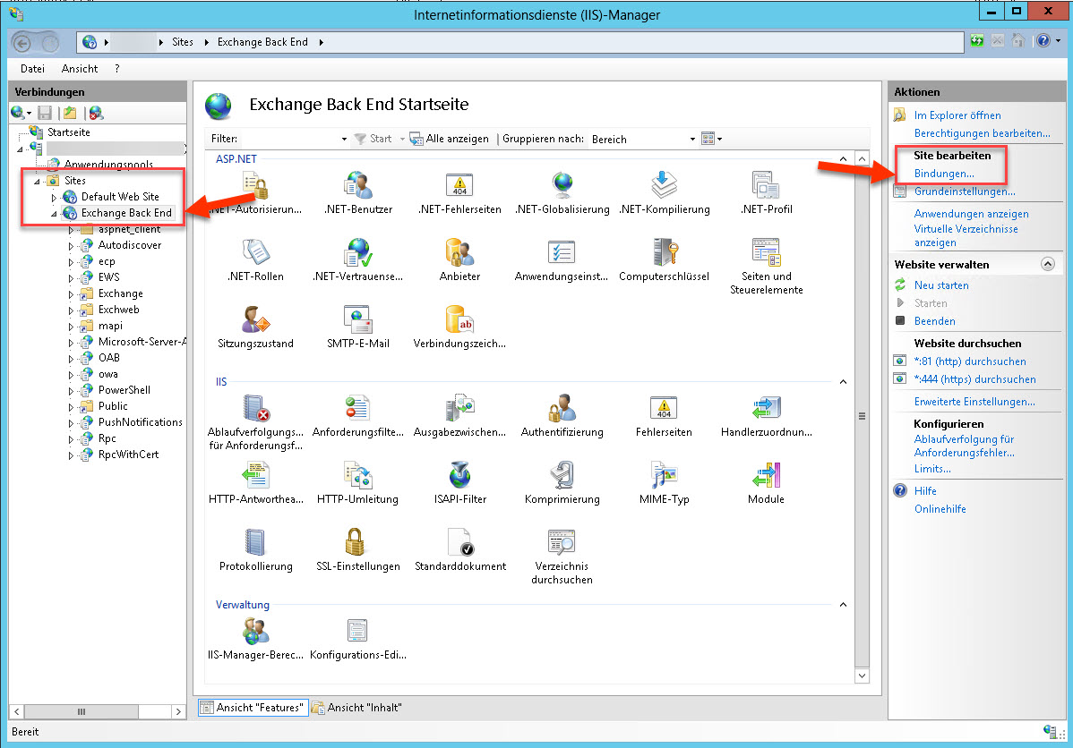Image resolution: width=1073 pixels, height=748 pixels.
Task: Switch to Ansicht "Features" tab
Action: pyautogui.click(x=252, y=708)
